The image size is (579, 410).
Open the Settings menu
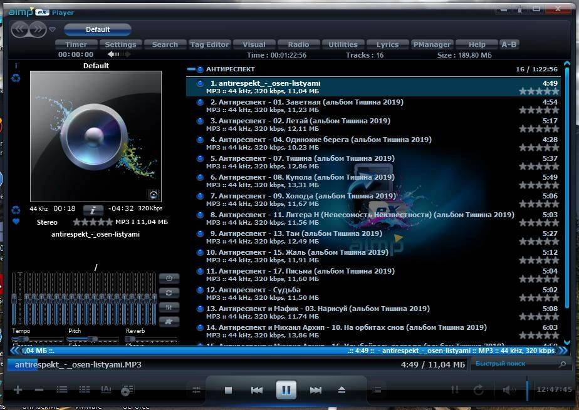(120, 44)
